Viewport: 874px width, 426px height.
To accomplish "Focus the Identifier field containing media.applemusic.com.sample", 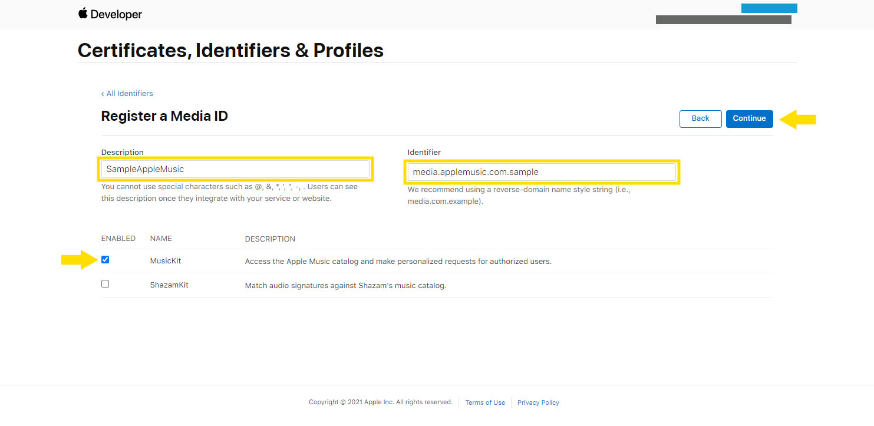I will click(542, 172).
